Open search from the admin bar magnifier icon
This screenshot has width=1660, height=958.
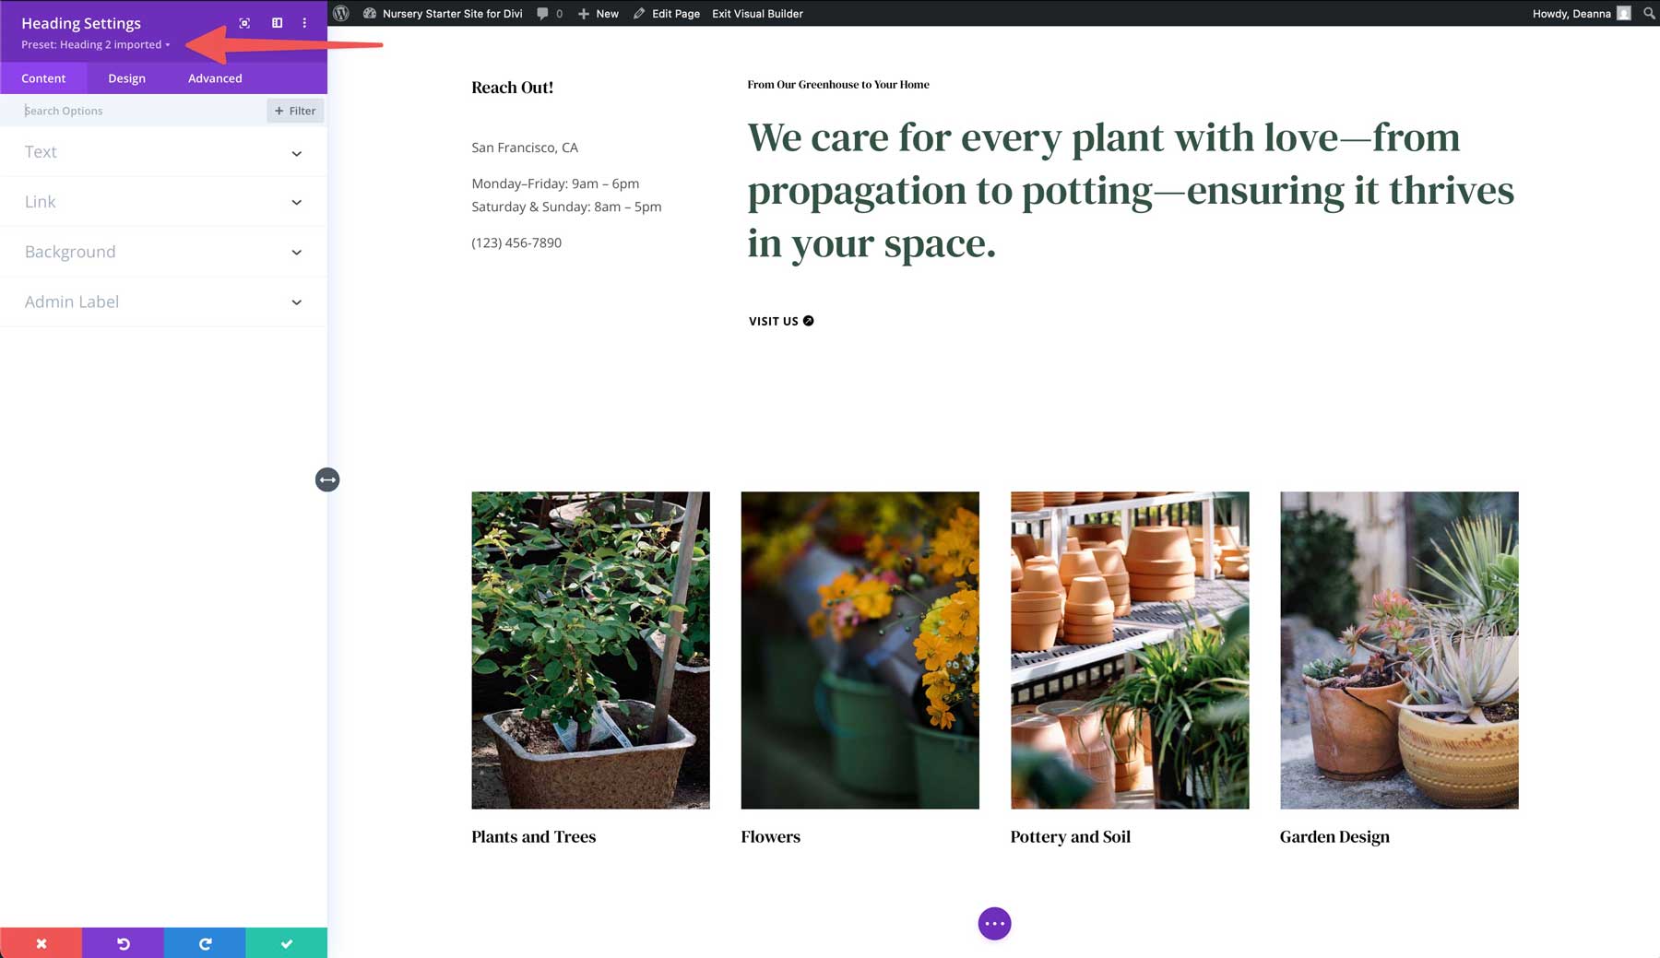[x=1650, y=13]
